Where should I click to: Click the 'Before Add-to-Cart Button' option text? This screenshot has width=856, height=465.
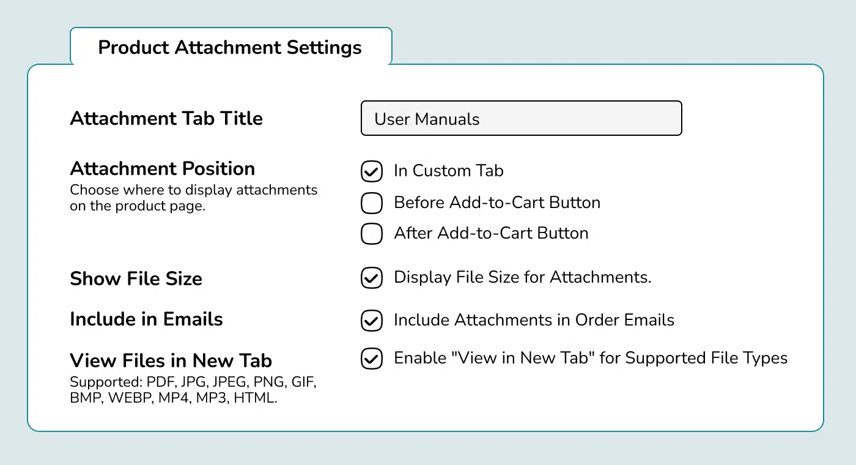coord(496,203)
